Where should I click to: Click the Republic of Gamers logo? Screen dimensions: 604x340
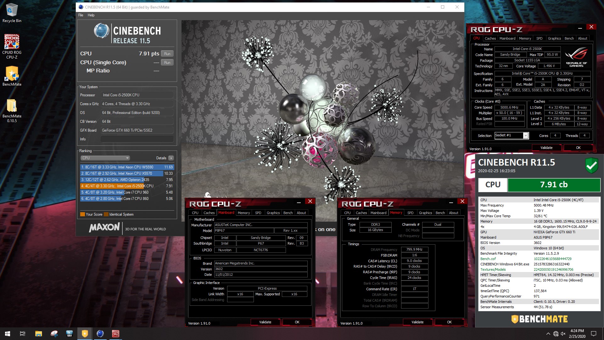point(576,57)
